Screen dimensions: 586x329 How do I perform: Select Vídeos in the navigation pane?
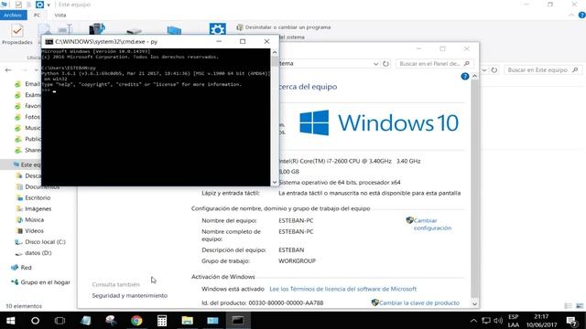pos(34,231)
